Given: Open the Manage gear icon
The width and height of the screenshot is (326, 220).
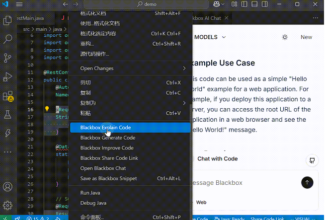Looking at the screenshot, I should (7, 205).
